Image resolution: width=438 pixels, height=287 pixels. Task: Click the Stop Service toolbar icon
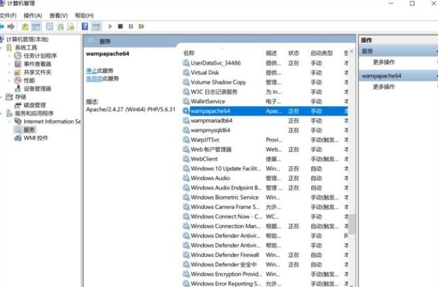click(120, 27)
